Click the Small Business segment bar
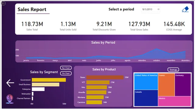This screenshot has height=109, width=195. click(x=45, y=84)
